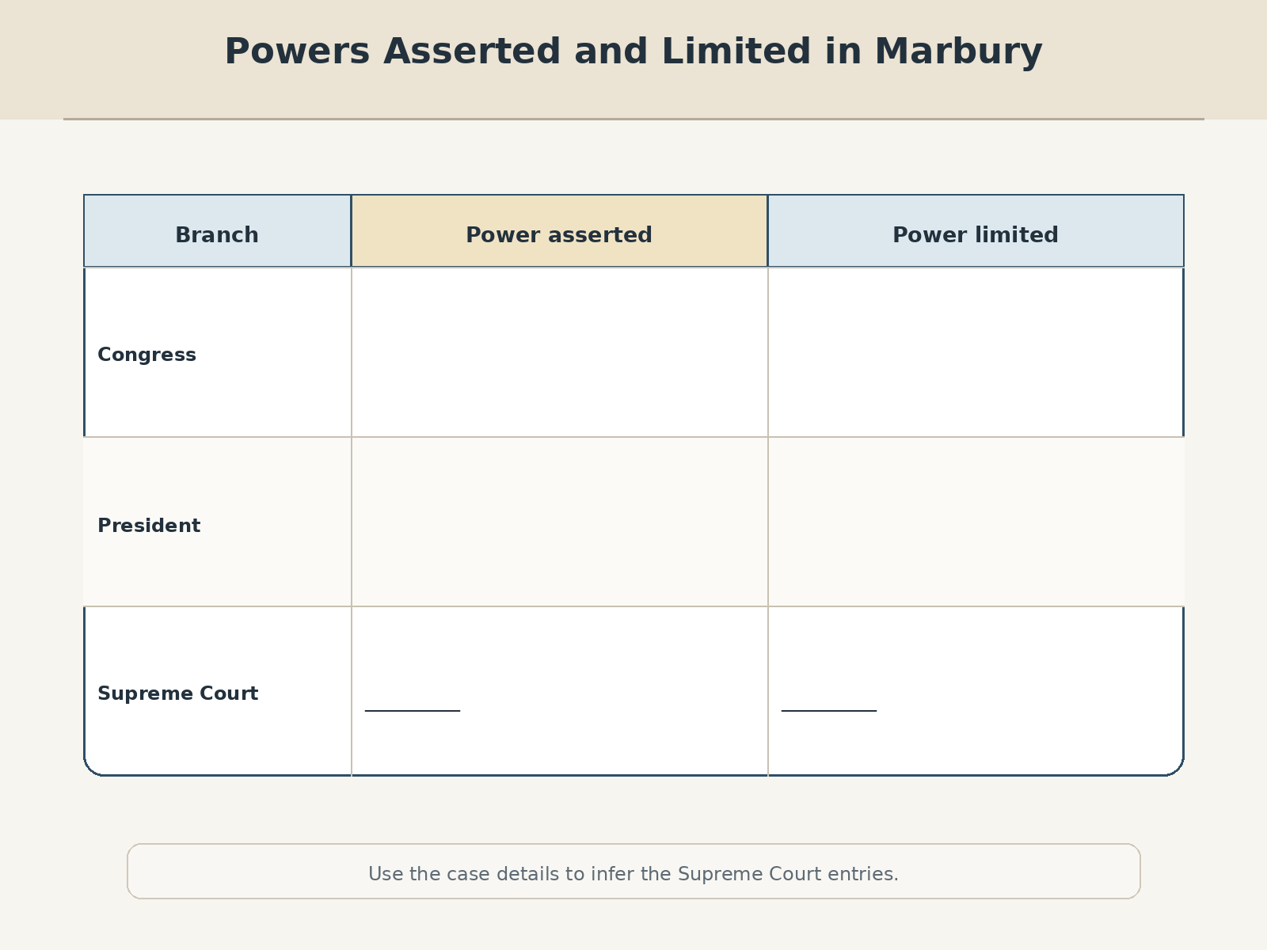Click the Supreme Court Power asserted blank line
This screenshot has width=1267, height=950.
click(x=413, y=711)
